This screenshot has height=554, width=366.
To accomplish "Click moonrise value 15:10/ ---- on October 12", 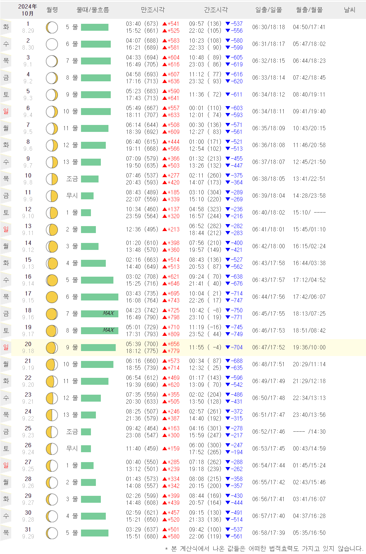I will point(309,213).
